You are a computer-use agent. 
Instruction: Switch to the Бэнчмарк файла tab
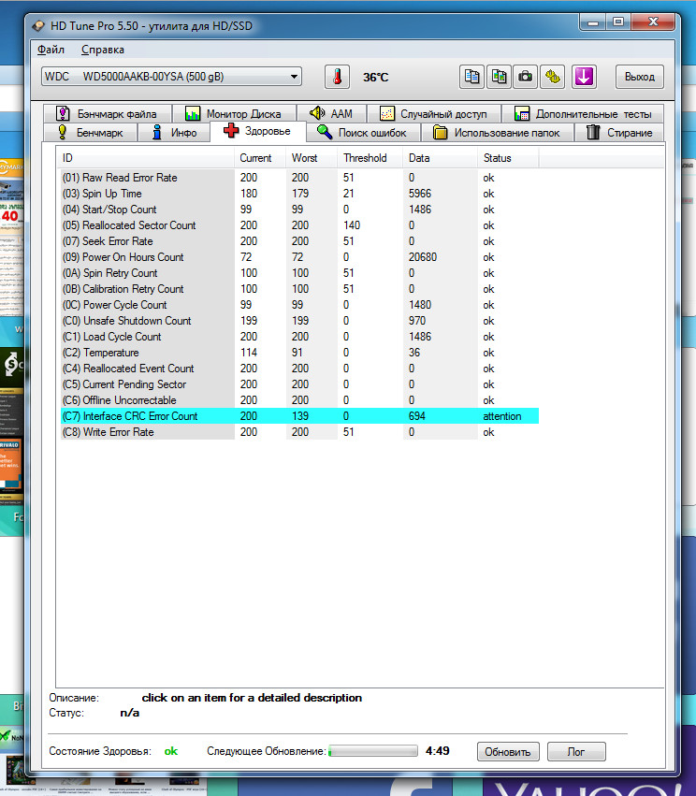click(x=108, y=114)
